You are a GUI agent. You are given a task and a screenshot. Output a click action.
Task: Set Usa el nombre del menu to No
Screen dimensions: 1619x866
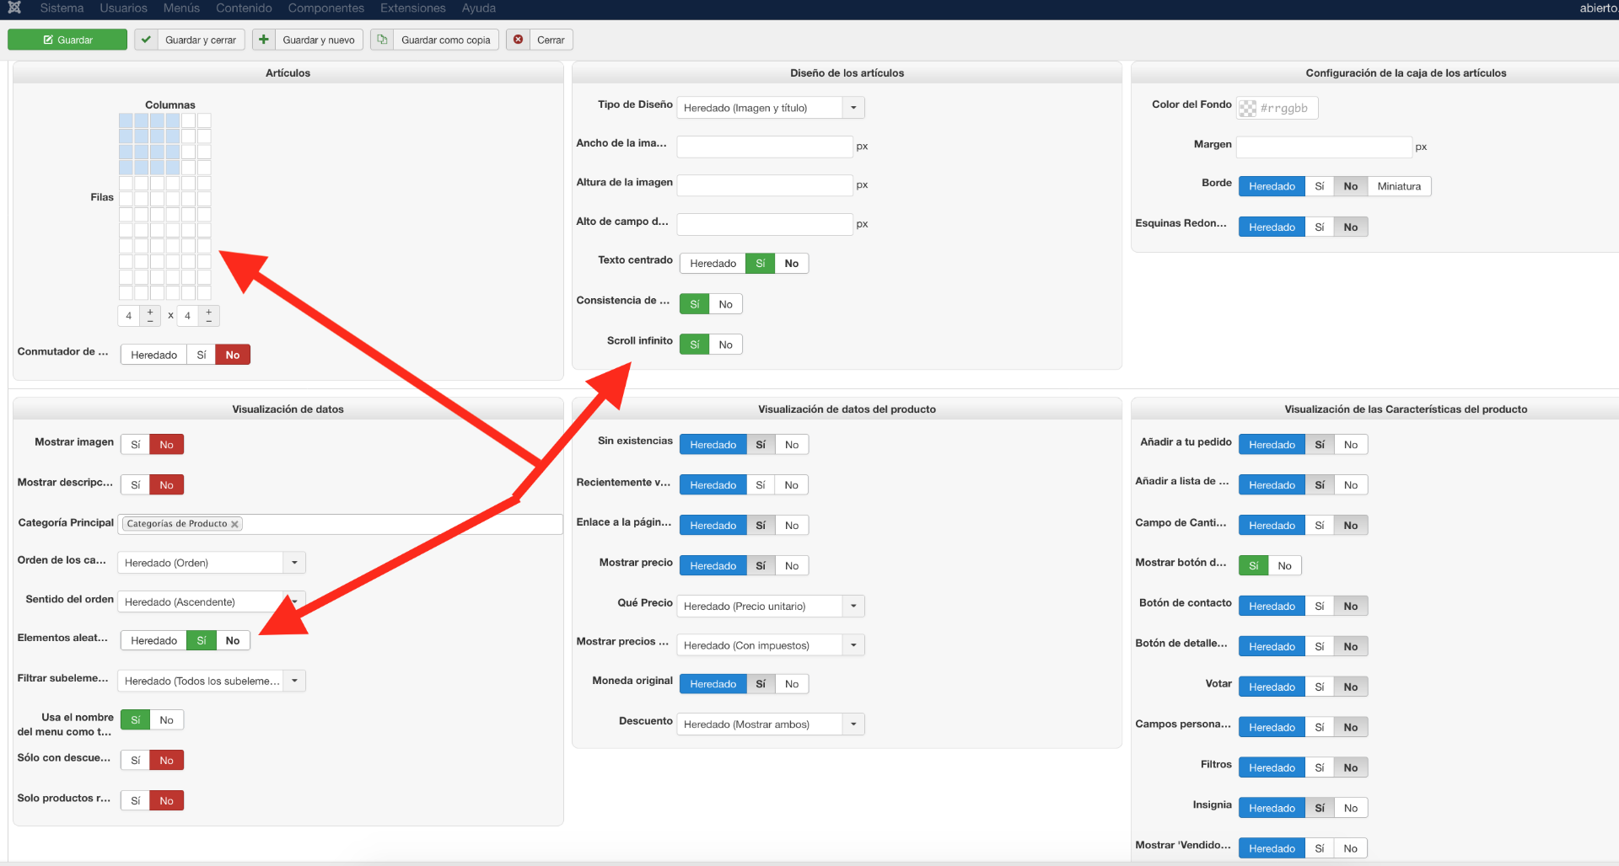click(x=166, y=720)
